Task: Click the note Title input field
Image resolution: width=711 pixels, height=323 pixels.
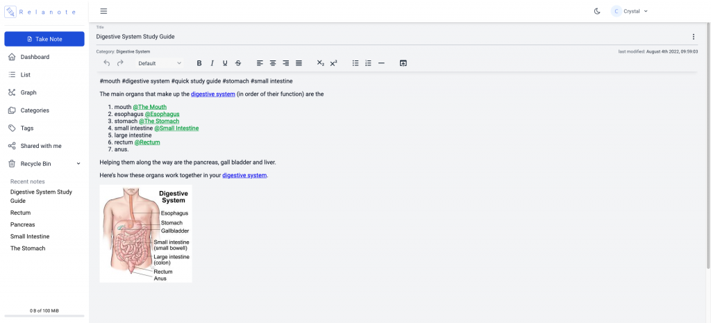Action: coord(390,37)
